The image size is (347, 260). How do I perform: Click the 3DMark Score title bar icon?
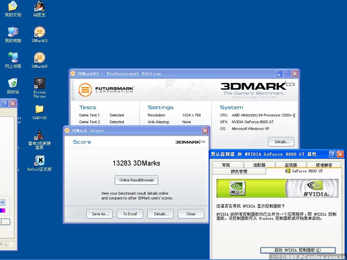click(67, 130)
